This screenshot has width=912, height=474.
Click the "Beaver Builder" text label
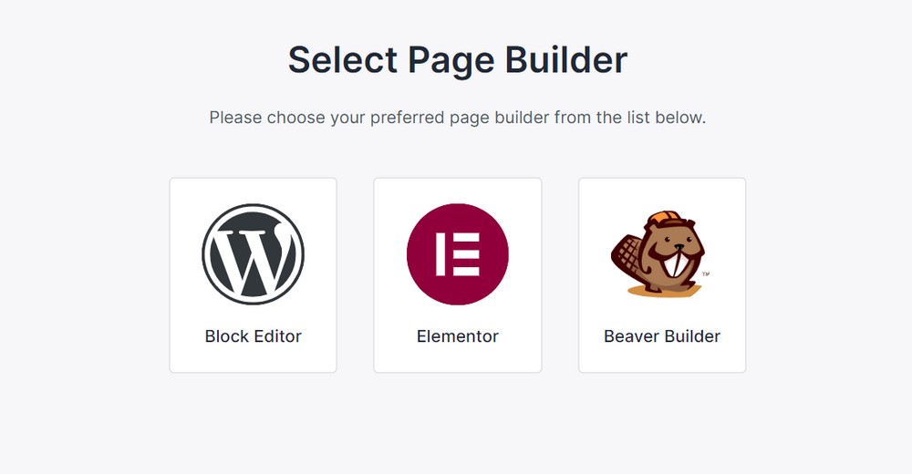pyautogui.click(x=662, y=336)
